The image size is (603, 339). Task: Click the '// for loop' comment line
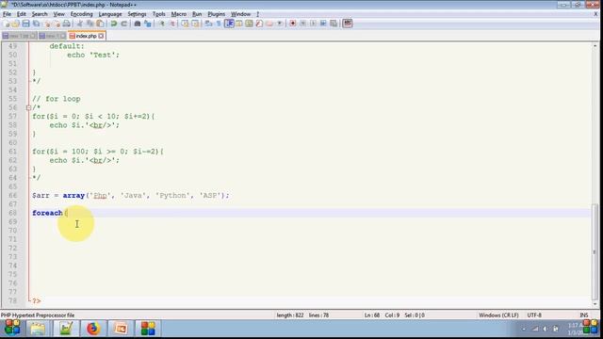point(57,99)
